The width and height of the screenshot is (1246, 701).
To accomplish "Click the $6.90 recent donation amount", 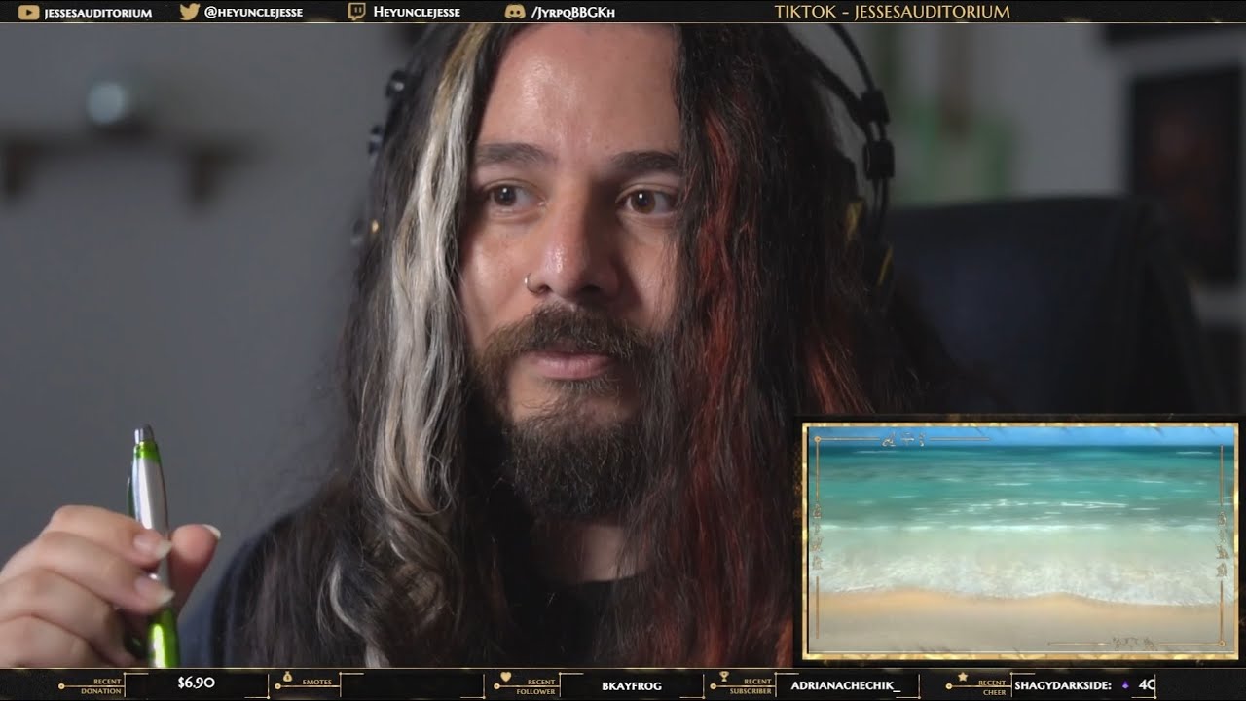I will tap(196, 683).
